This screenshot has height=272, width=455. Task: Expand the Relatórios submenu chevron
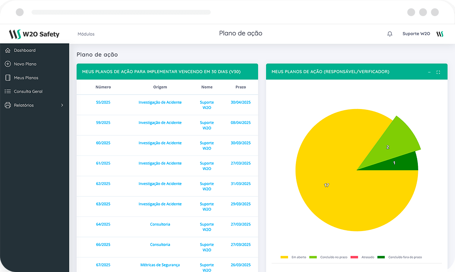[62, 105]
